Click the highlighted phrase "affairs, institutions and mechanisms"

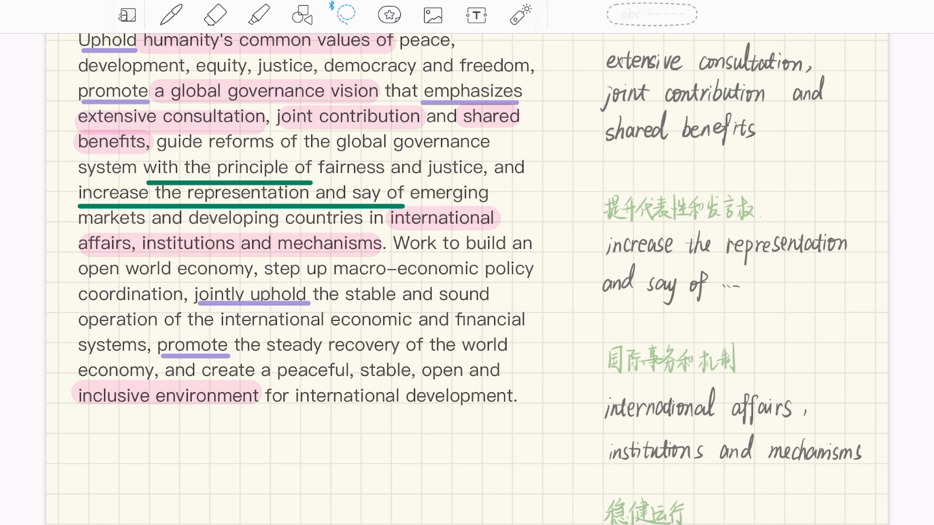(x=230, y=243)
